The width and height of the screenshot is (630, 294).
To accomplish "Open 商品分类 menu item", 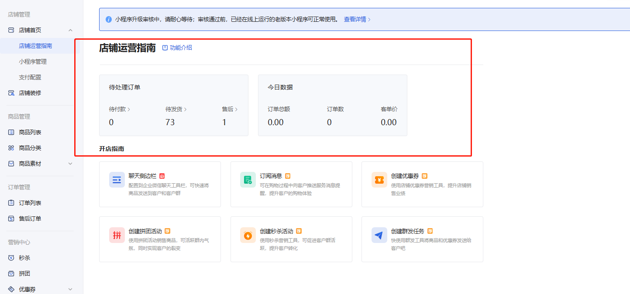I will pyautogui.click(x=30, y=148).
